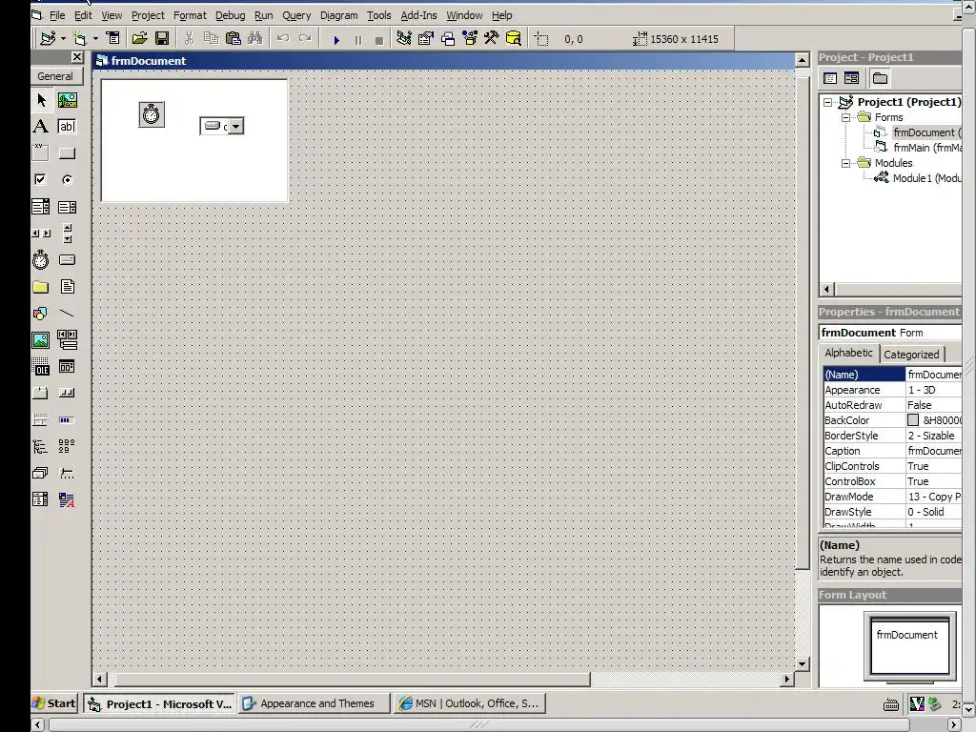Select the OptionButton control tool
Screen dimensions: 976x732
tap(68, 180)
